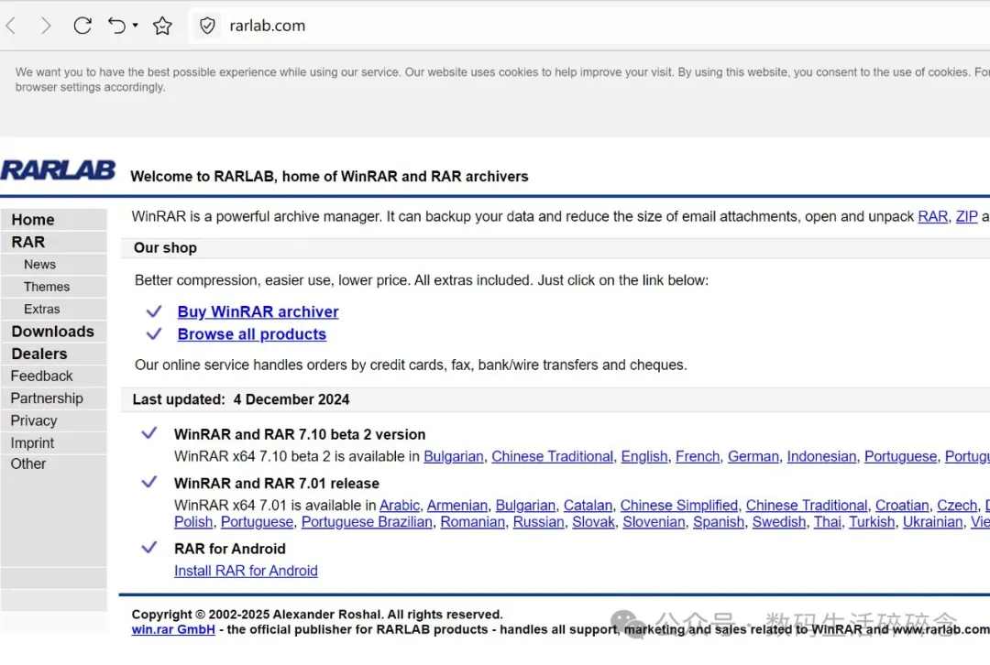
Task: Click the RARLAB logo
Action: pyautogui.click(x=58, y=170)
